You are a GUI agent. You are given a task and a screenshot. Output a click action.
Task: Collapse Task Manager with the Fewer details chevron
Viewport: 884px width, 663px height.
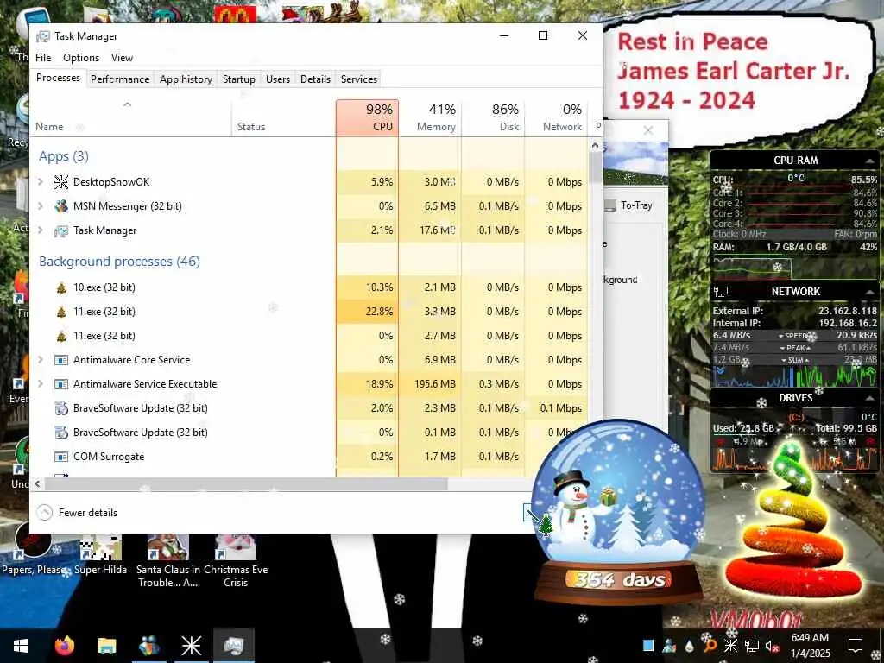click(44, 513)
